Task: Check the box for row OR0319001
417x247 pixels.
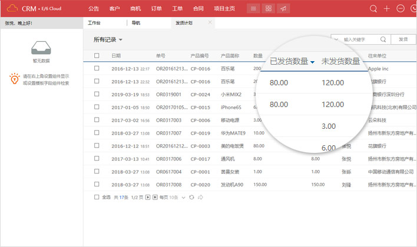Action: pos(97,94)
